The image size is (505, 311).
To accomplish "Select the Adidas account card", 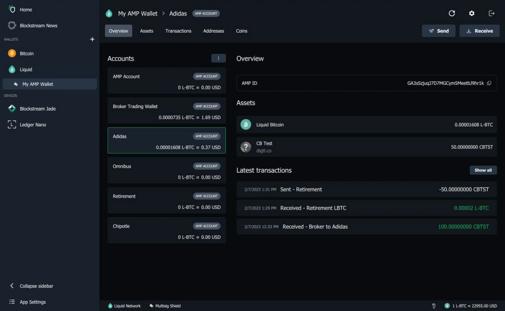I will click(x=167, y=141).
